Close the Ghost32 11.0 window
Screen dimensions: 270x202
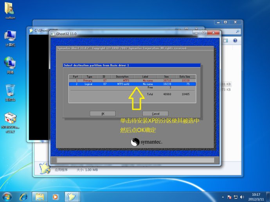(214, 33)
